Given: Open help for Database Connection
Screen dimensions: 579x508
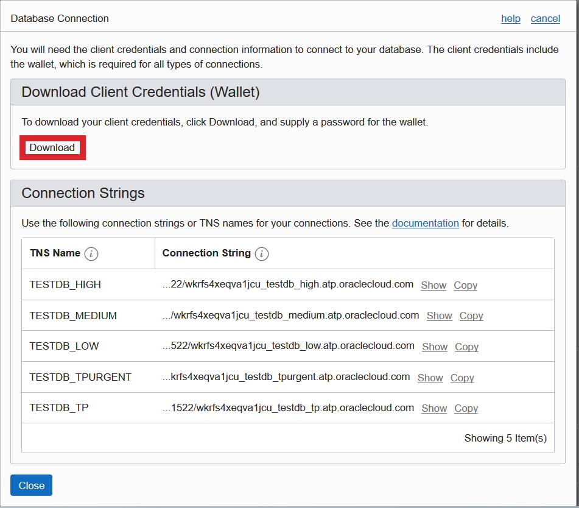Looking at the screenshot, I should [x=510, y=19].
